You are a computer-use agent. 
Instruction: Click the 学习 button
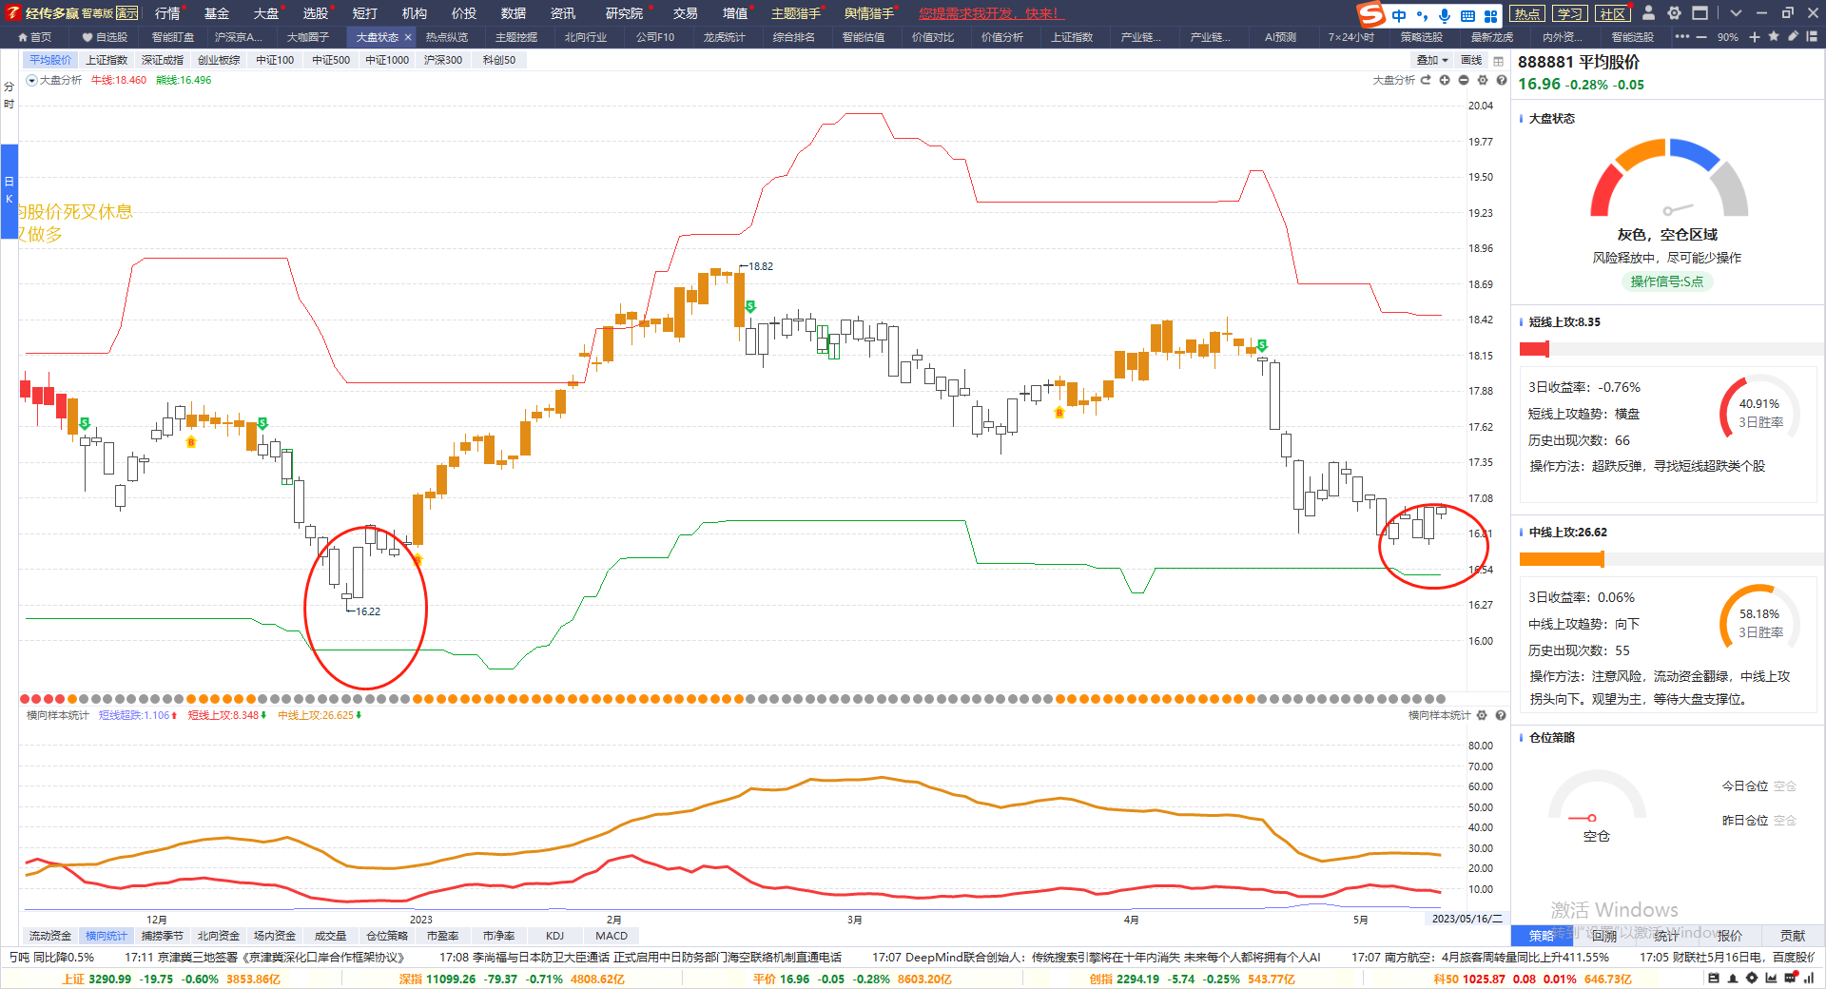[1570, 13]
